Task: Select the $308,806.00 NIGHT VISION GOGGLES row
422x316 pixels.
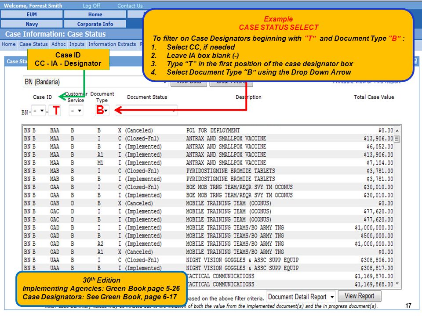Action: pyautogui.click(x=208, y=260)
